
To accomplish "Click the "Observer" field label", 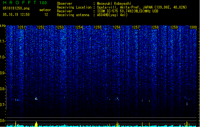I will [65, 3].
